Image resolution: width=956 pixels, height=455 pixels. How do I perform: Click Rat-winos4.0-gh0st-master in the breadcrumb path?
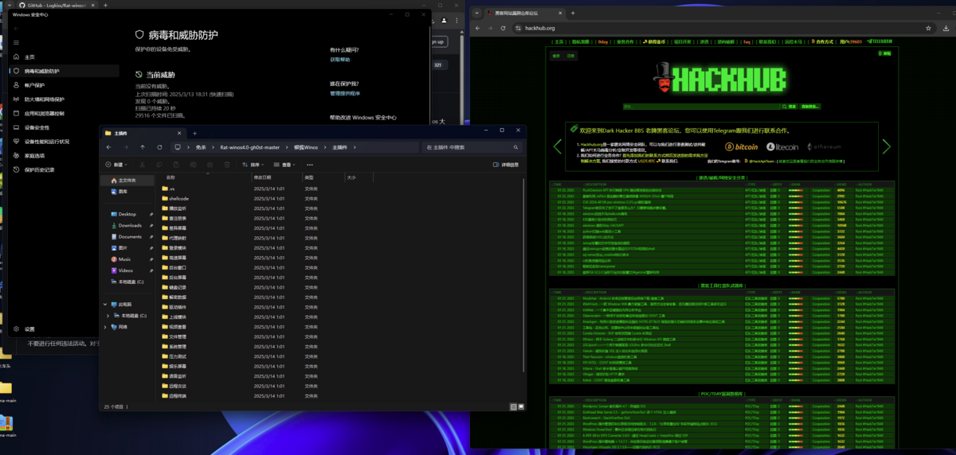249,147
